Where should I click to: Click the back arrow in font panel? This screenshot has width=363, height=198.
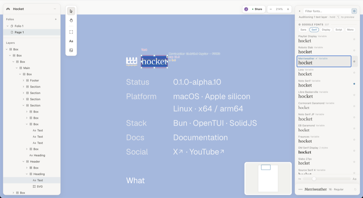[300, 11]
